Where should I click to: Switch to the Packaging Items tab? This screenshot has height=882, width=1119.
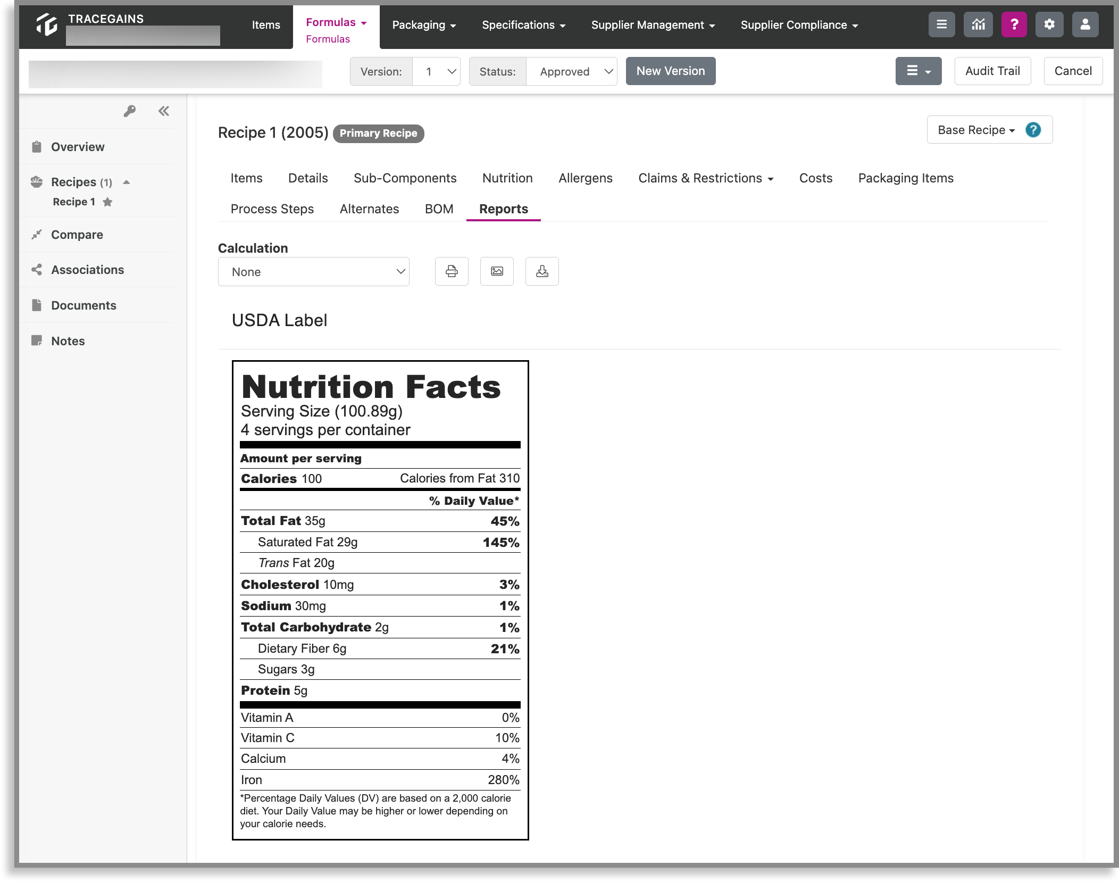[906, 178]
